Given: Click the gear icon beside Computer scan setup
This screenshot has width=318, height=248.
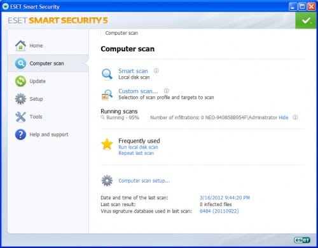Looking at the screenshot, I should point(107,181).
